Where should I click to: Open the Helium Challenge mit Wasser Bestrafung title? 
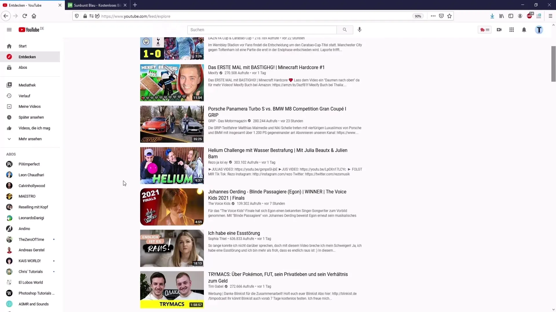[x=278, y=153]
